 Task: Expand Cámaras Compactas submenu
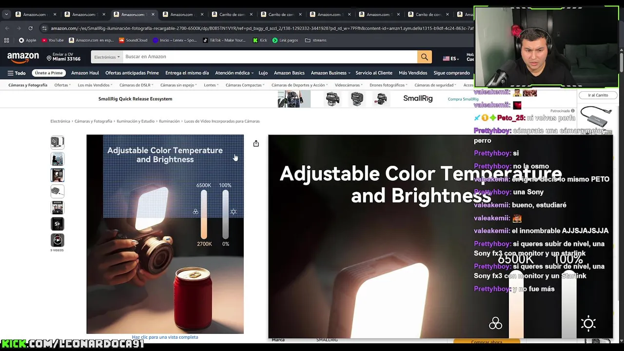(245, 85)
